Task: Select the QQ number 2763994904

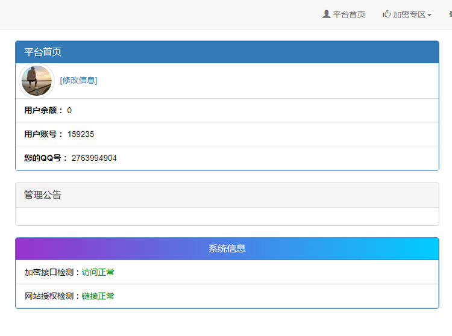Action: coord(94,158)
